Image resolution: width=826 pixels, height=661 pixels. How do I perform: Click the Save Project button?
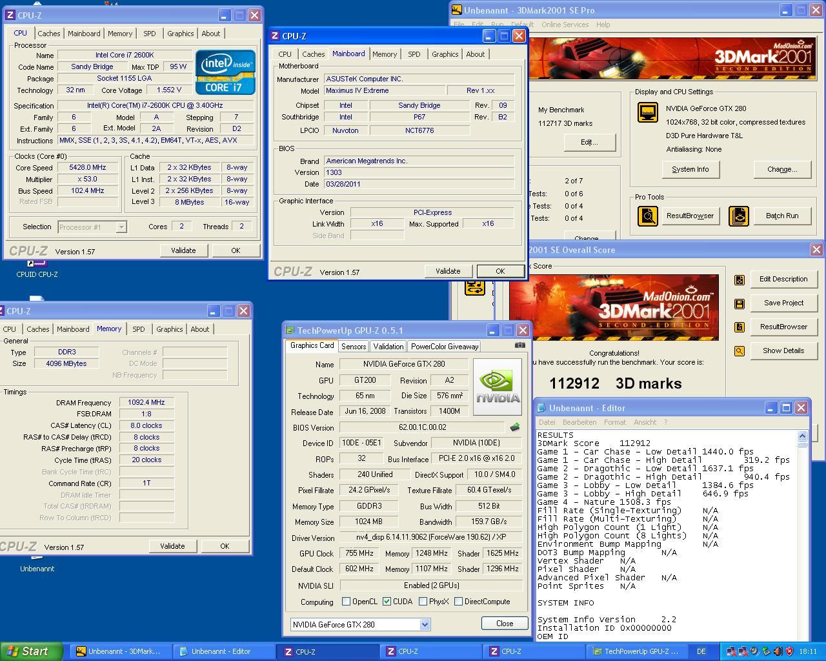click(x=783, y=303)
